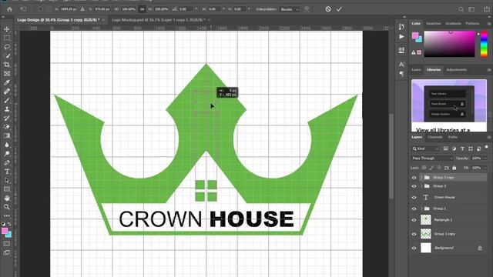Select the Gradient tool
Viewport: 493px width, 277px height.
point(7,135)
